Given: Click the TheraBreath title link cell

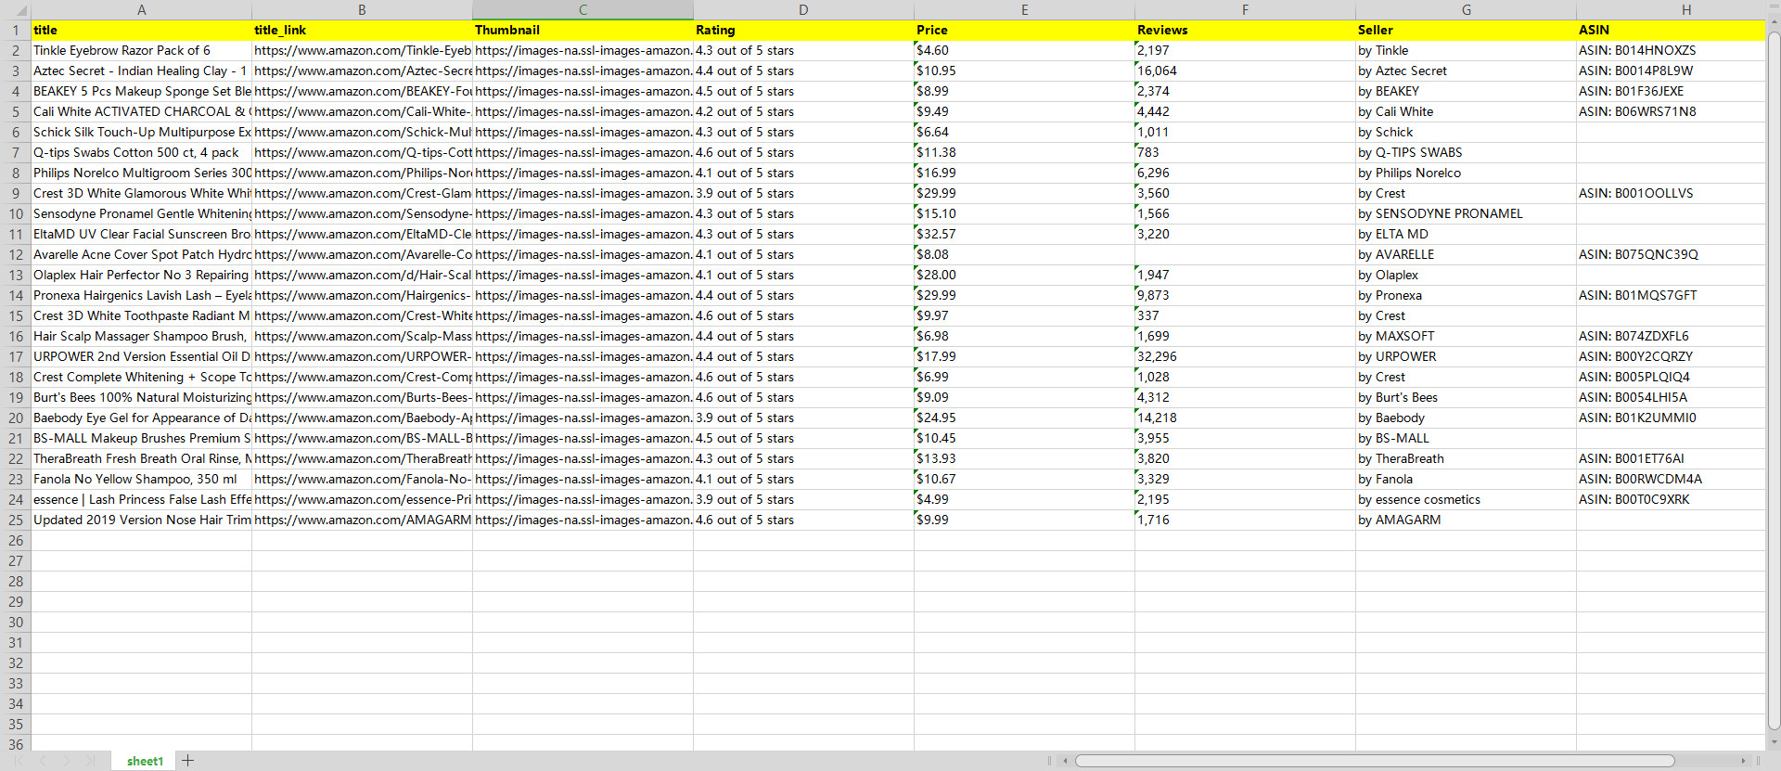Looking at the screenshot, I should click(x=362, y=458).
